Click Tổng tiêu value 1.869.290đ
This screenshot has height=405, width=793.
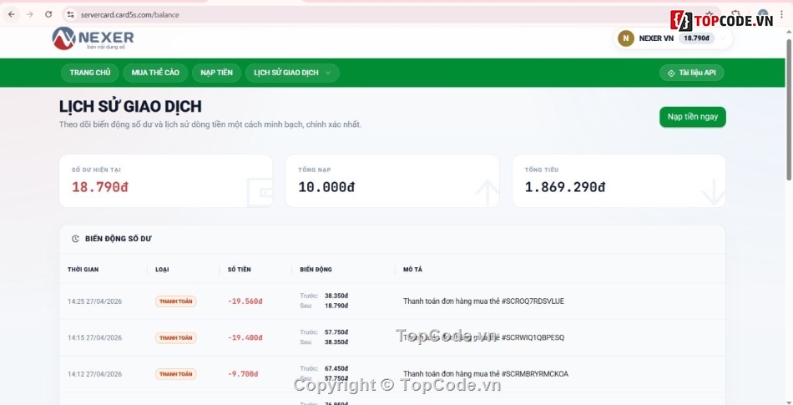tap(565, 187)
